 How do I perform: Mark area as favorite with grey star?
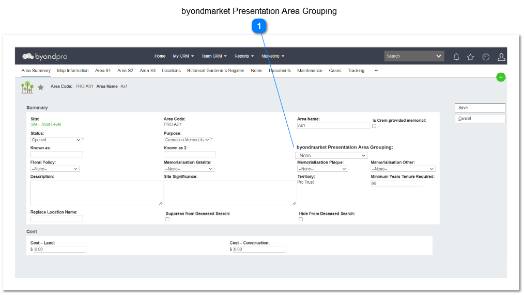coord(41,87)
